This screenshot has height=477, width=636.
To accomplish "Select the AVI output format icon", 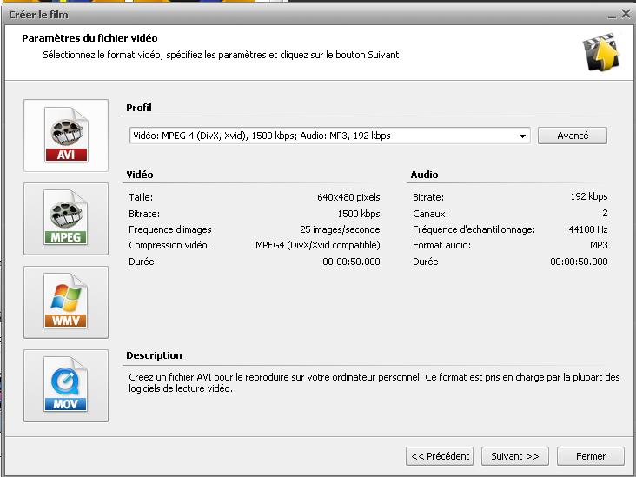I will 66,136.
